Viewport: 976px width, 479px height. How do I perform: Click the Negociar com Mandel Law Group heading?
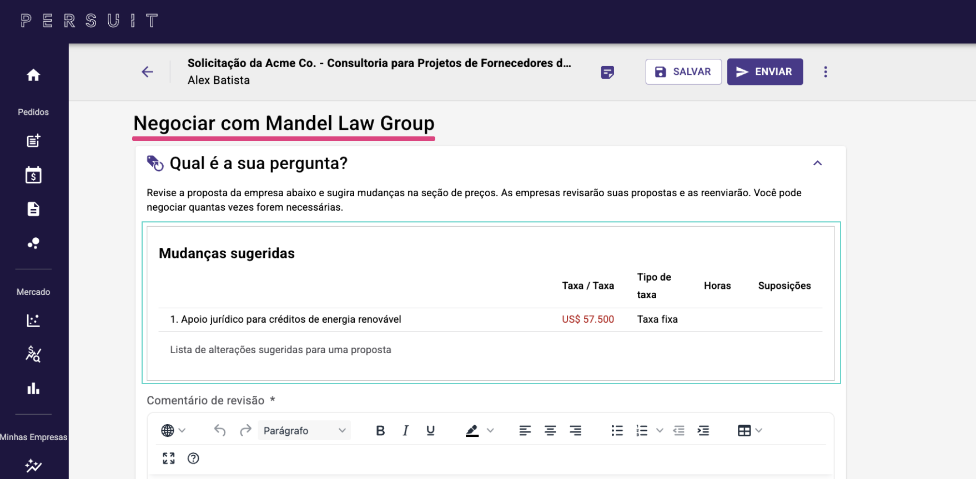284,123
